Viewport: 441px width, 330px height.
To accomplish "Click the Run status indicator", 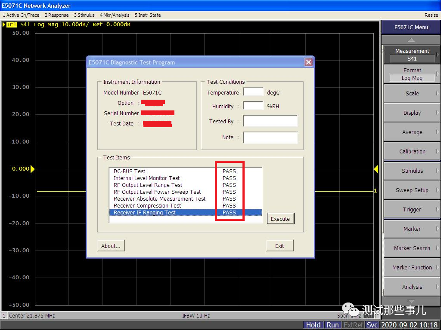I will tap(332, 325).
